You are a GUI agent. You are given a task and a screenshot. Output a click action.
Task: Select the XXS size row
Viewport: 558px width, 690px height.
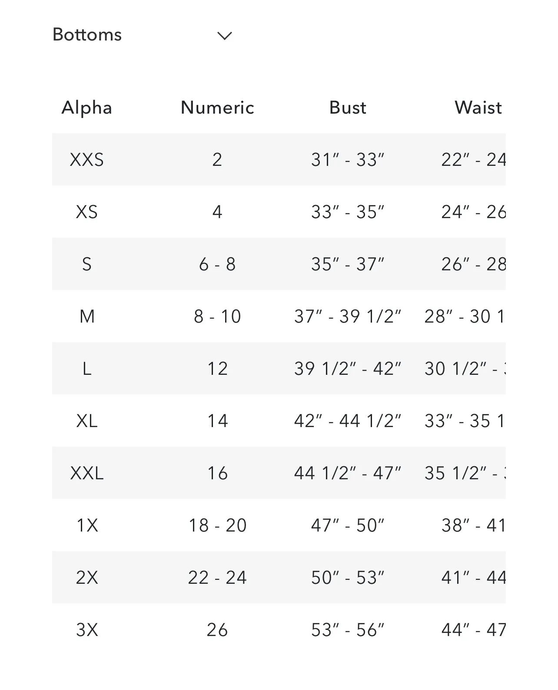coord(279,159)
